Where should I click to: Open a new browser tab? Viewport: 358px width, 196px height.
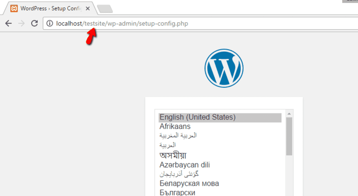pos(105,9)
